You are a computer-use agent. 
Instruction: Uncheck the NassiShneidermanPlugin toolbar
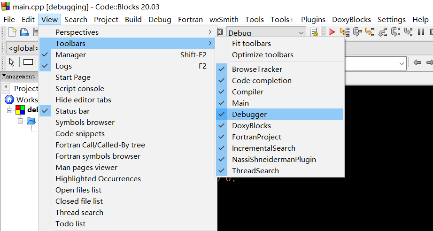[280, 160]
